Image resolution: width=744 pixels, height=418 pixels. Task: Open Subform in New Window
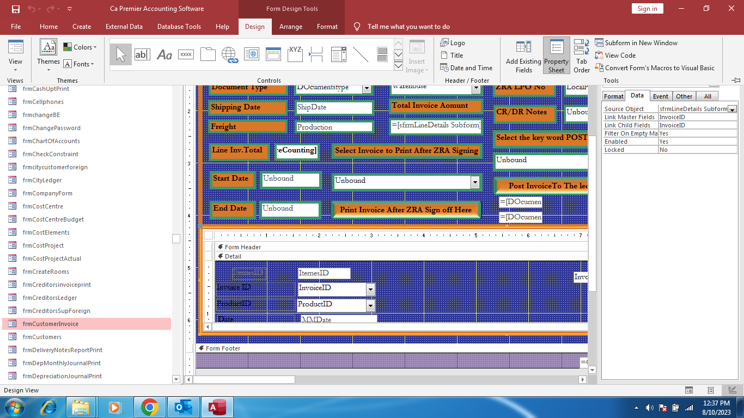[x=636, y=43]
